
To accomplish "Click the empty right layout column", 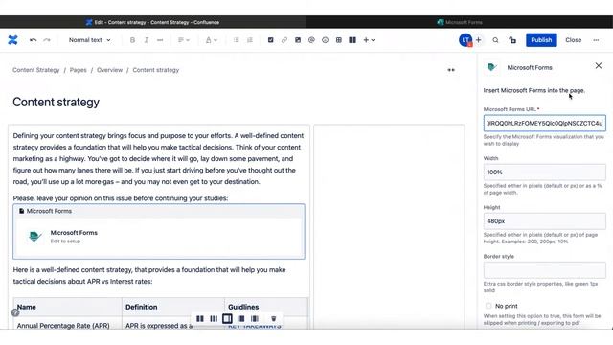I will [389, 227].
